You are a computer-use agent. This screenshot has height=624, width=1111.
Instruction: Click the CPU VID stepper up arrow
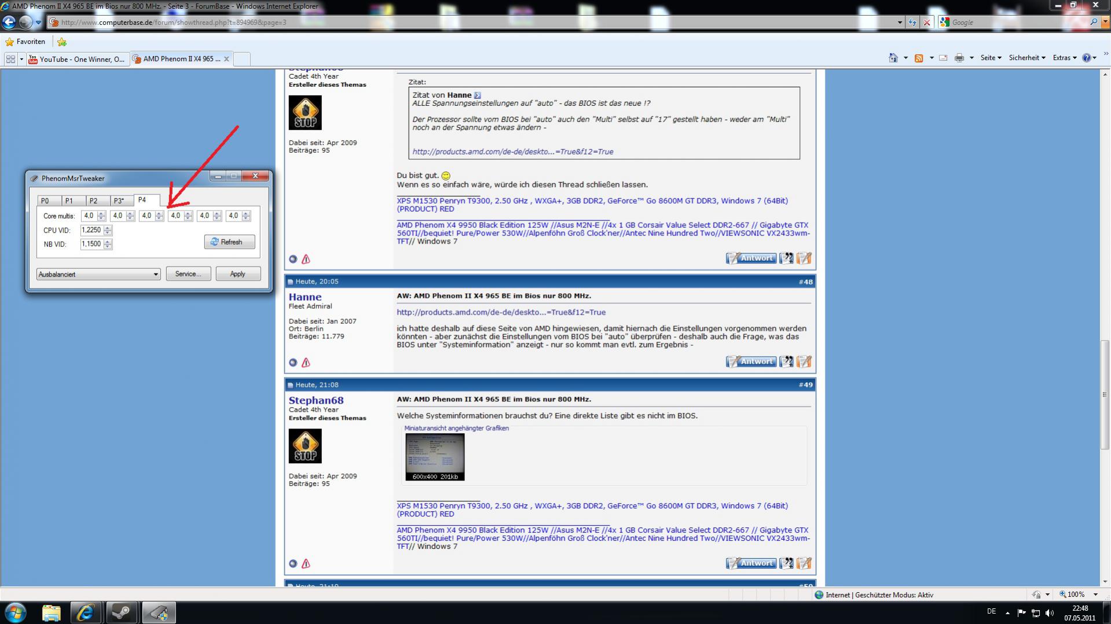pyautogui.click(x=108, y=228)
